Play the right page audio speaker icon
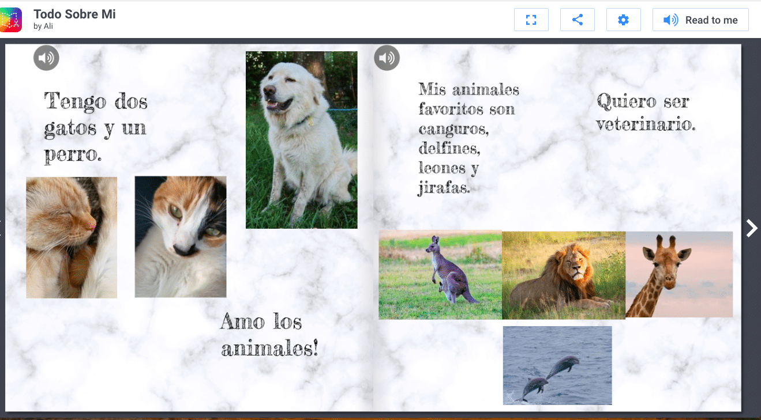761x420 pixels. [x=387, y=58]
